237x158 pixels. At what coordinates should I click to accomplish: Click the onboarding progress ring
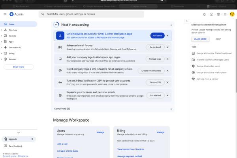[56, 25]
